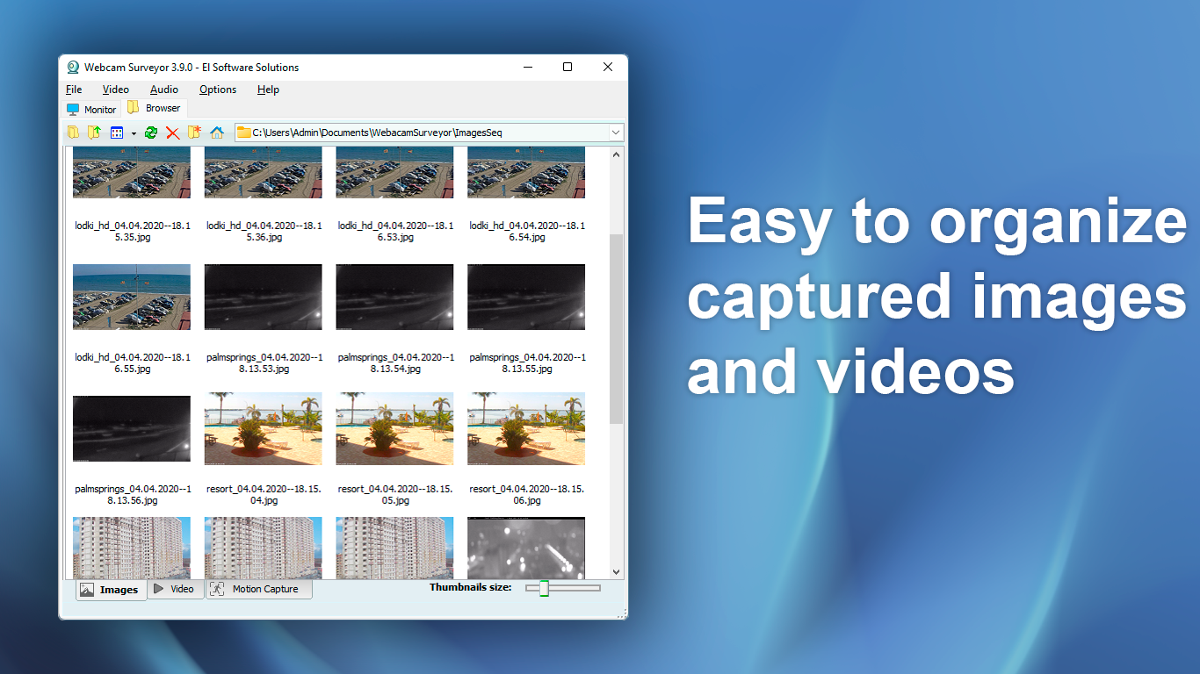Create a new folder

click(194, 133)
